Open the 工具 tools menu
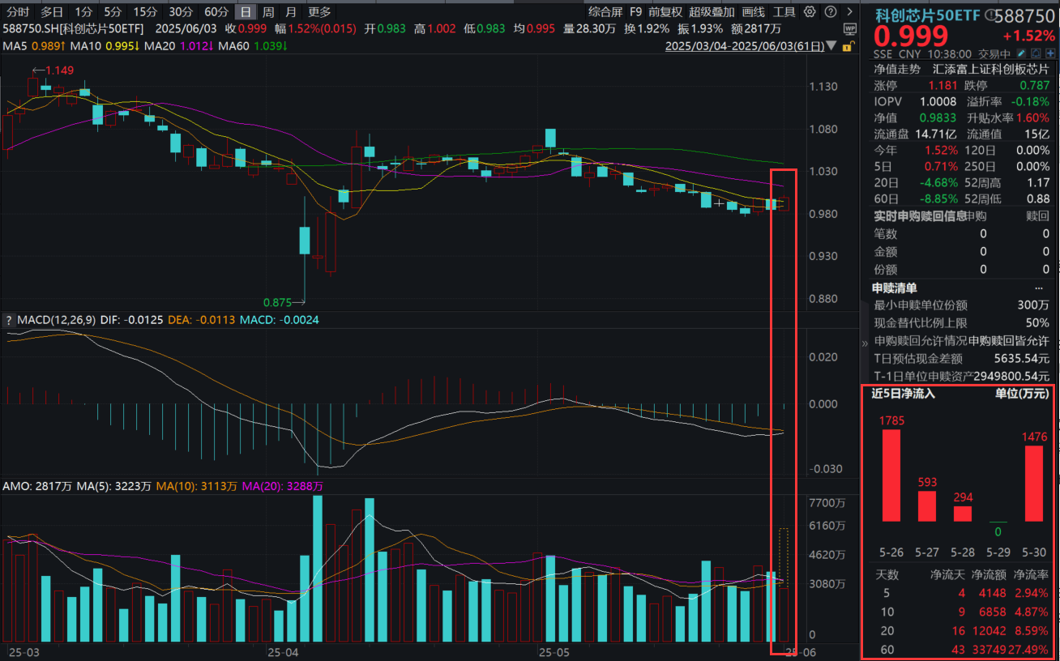Image resolution: width=1060 pixels, height=661 pixels. [784, 12]
